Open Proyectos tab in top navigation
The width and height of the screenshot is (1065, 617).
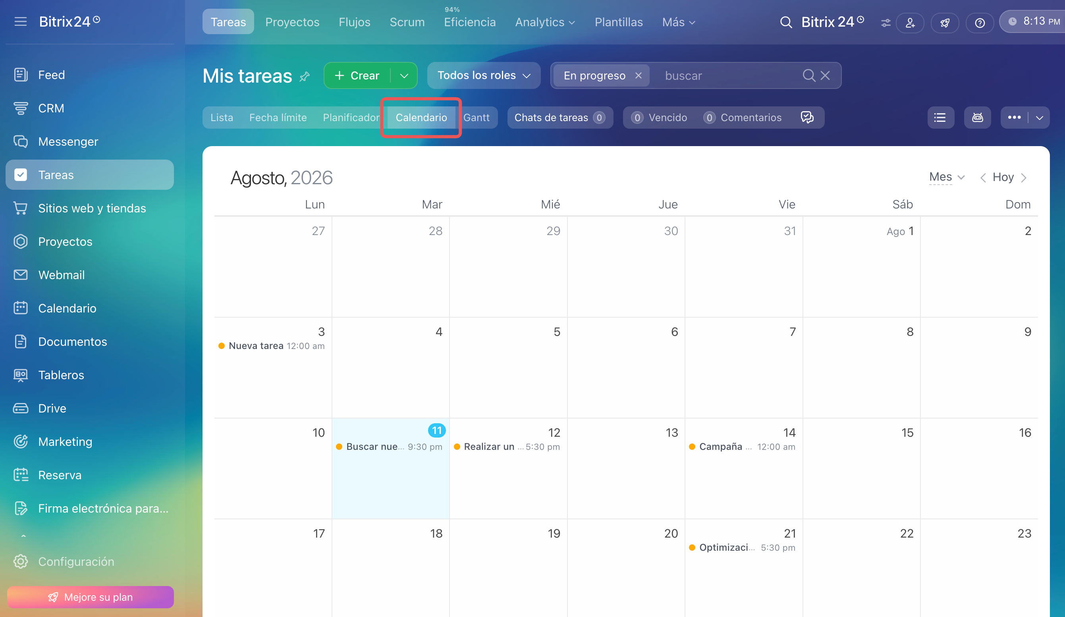[292, 22]
